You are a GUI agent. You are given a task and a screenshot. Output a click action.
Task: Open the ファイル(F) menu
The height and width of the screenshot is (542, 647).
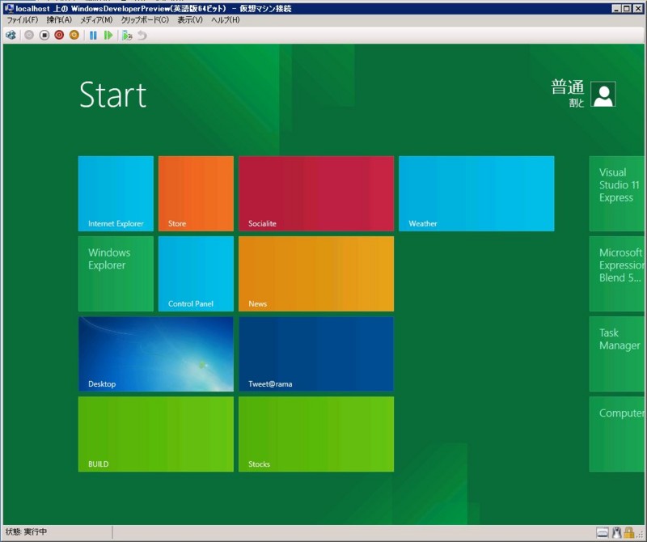[23, 19]
